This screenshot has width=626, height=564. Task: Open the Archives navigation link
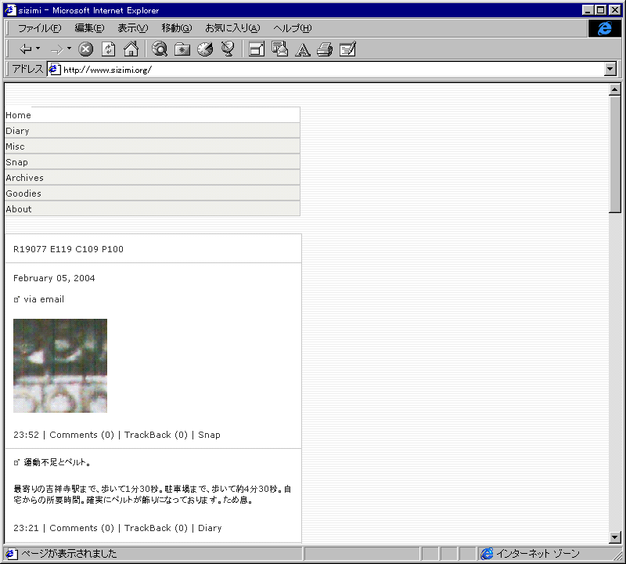pyautogui.click(x=24, y=178)
